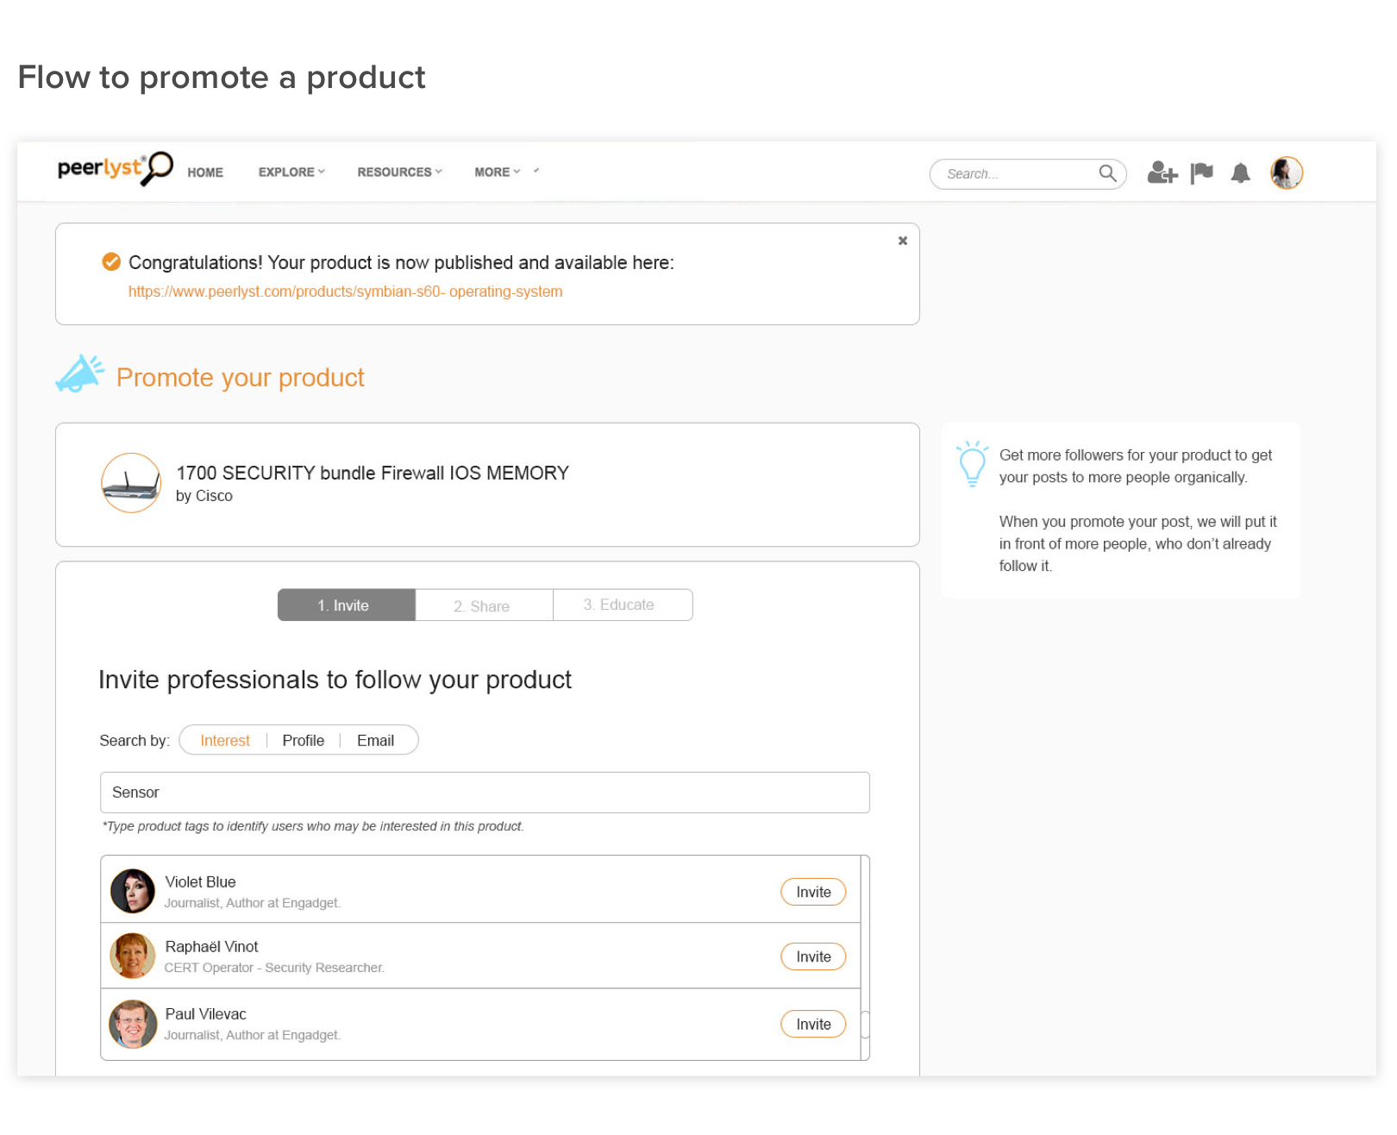Click the name Raphaël Vinot

coord(211,946)
